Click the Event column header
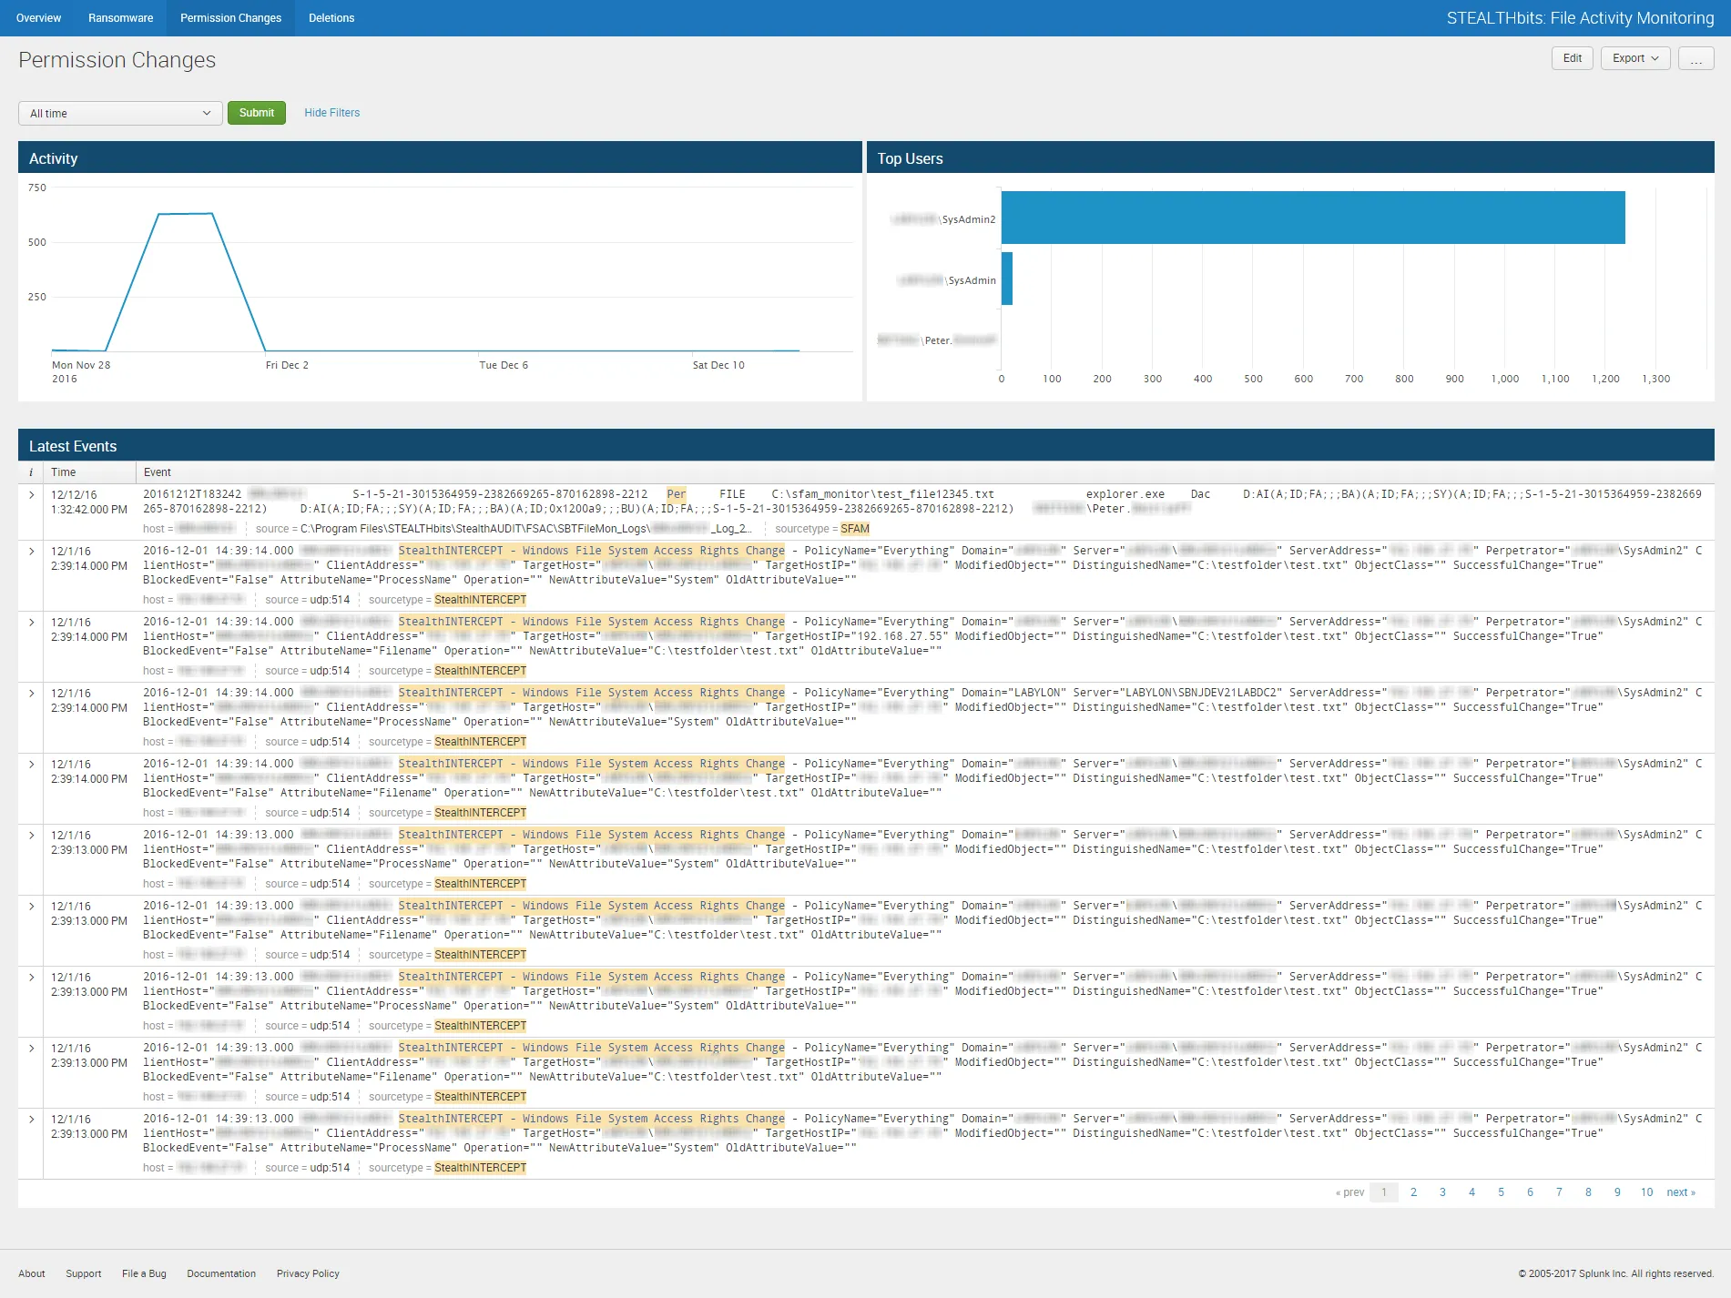Screen dimensions: 1731x1298 (158, 472)
